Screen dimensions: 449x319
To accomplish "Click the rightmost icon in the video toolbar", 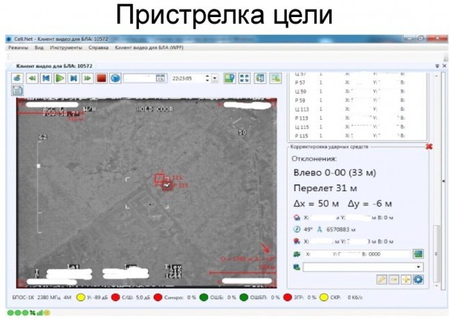I will click(276, 78).
